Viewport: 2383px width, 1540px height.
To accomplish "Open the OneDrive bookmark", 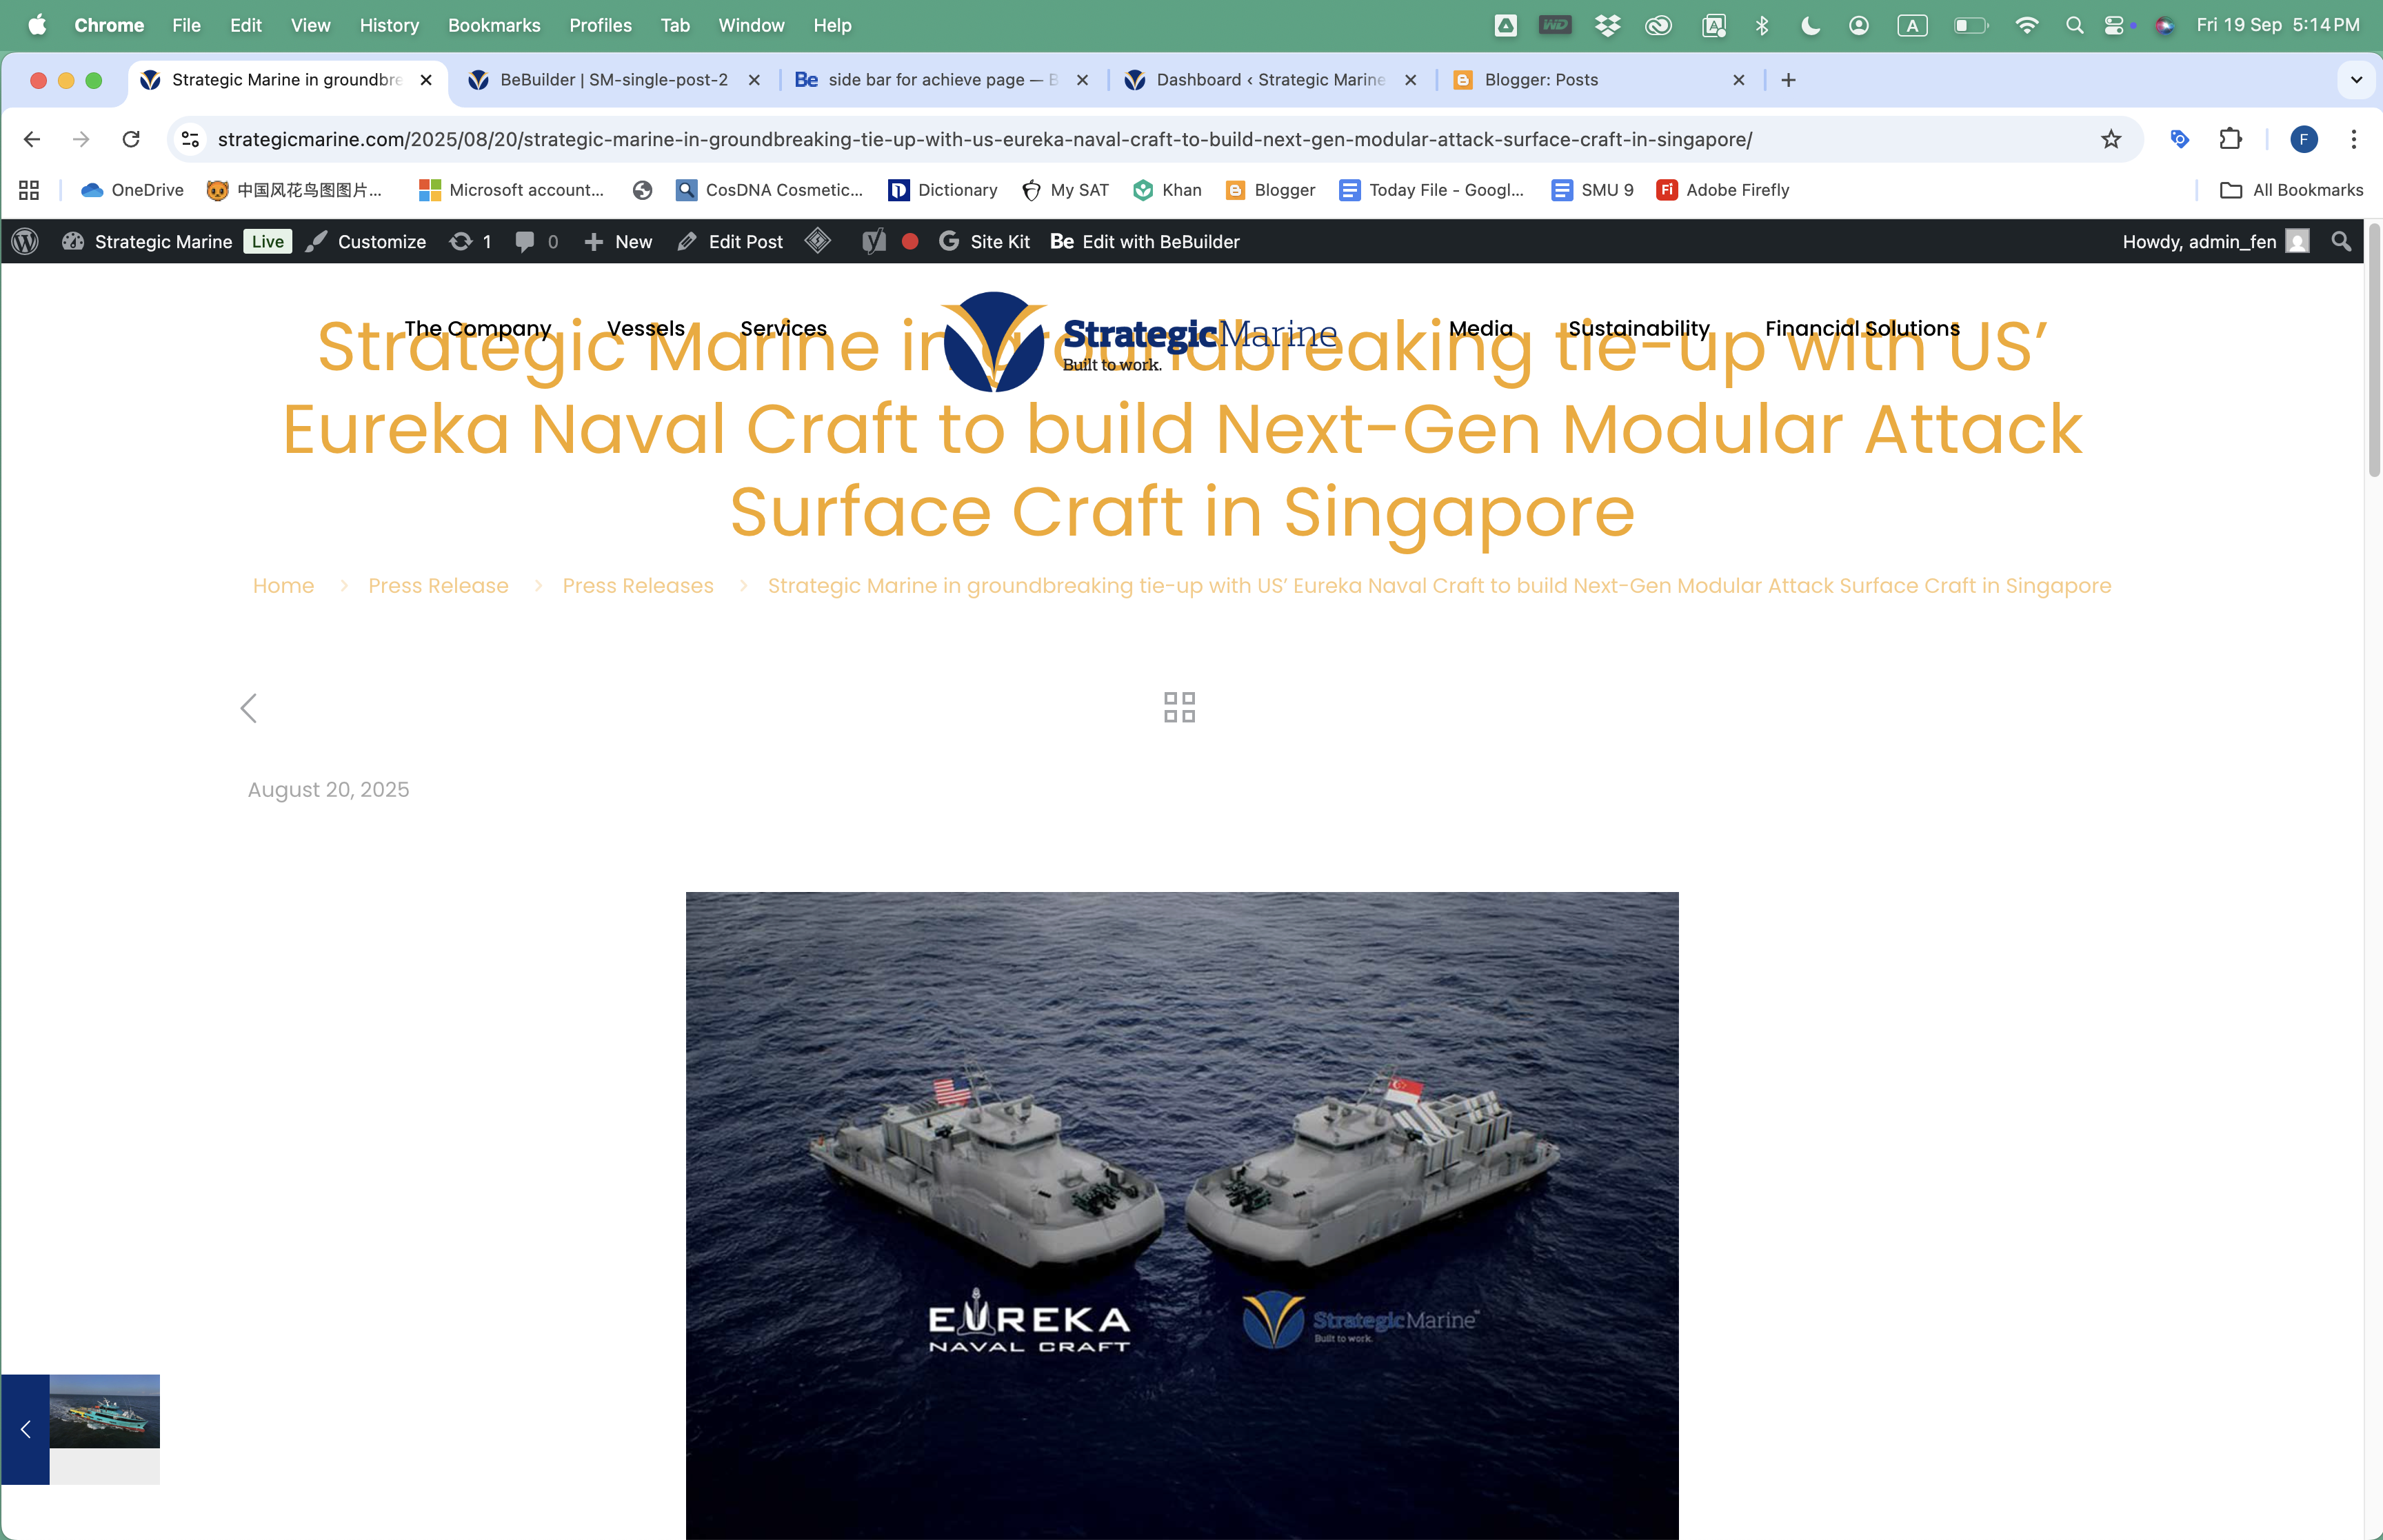I will 132,190.
